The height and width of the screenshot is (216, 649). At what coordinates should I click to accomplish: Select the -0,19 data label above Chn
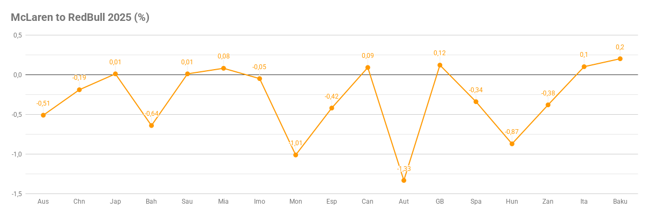79,78
